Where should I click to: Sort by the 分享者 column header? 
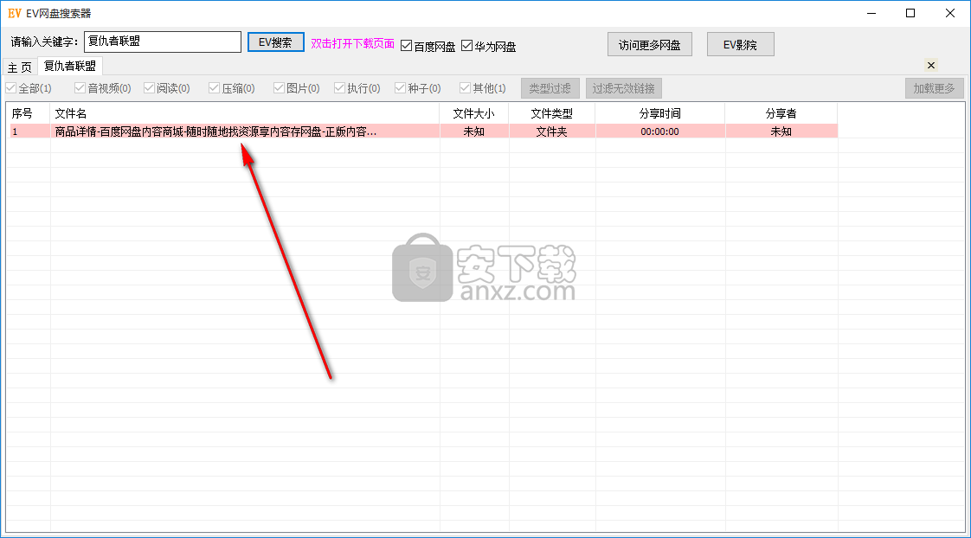(781, 113)
